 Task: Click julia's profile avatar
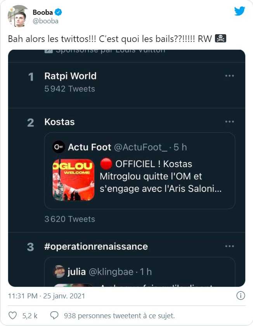59,271
